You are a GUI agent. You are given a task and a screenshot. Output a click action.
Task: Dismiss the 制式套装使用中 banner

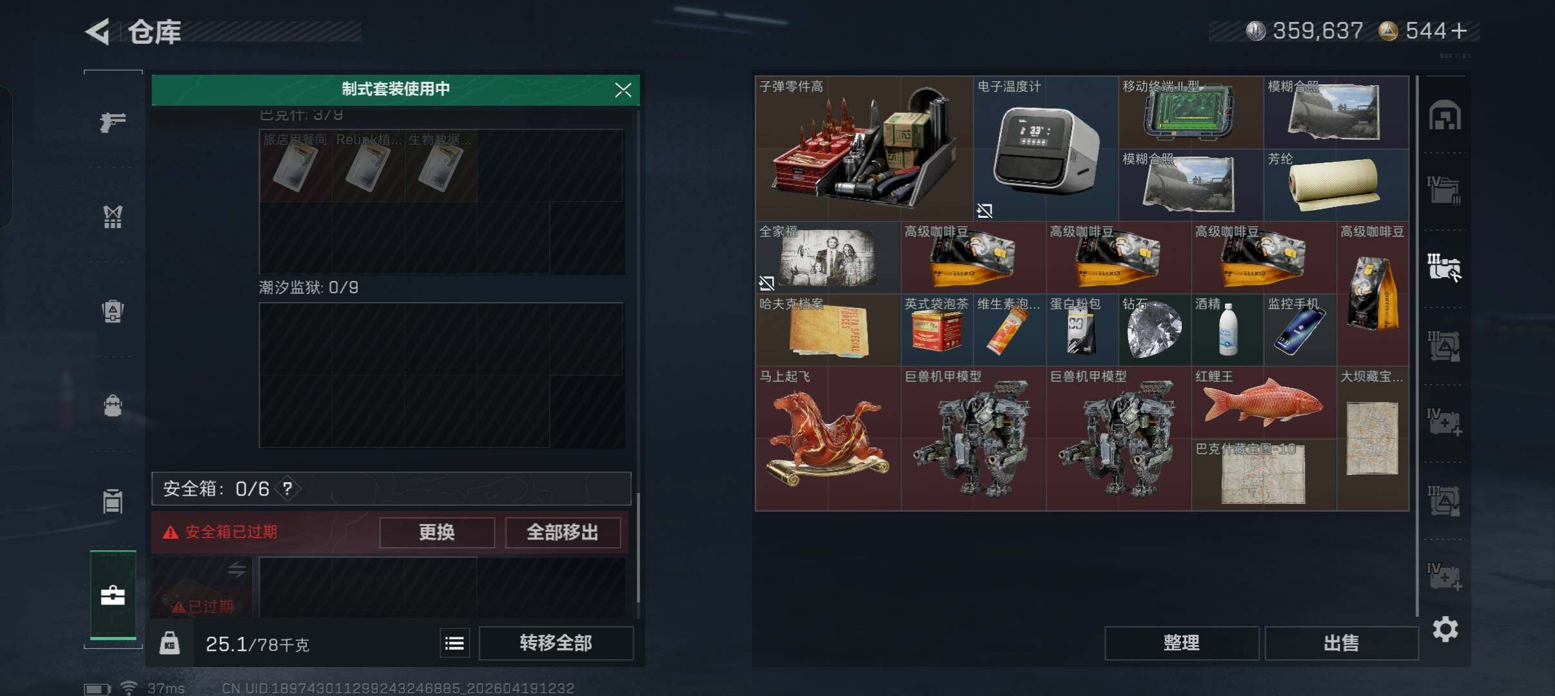tap(623, 90)
